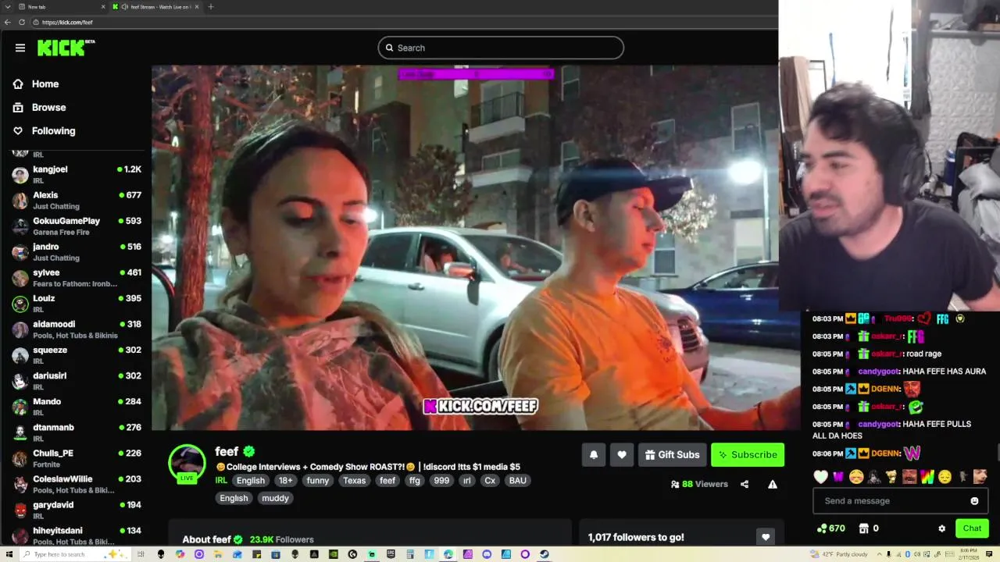Insert the white heart quick emote

click(820, 476)
